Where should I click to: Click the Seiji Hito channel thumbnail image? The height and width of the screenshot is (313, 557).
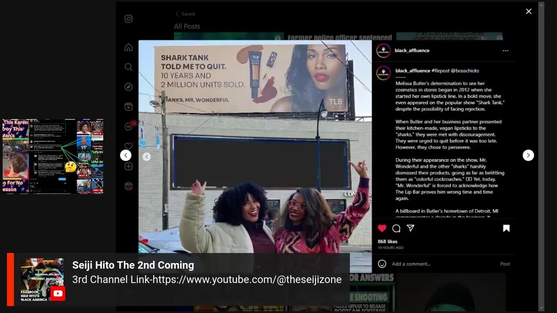coord(42,280)
